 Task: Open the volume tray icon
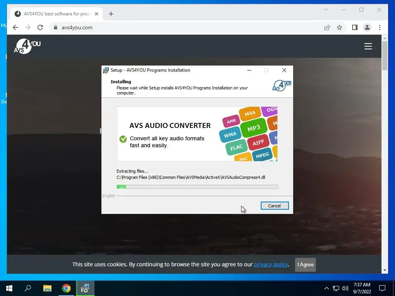[345, 288]
